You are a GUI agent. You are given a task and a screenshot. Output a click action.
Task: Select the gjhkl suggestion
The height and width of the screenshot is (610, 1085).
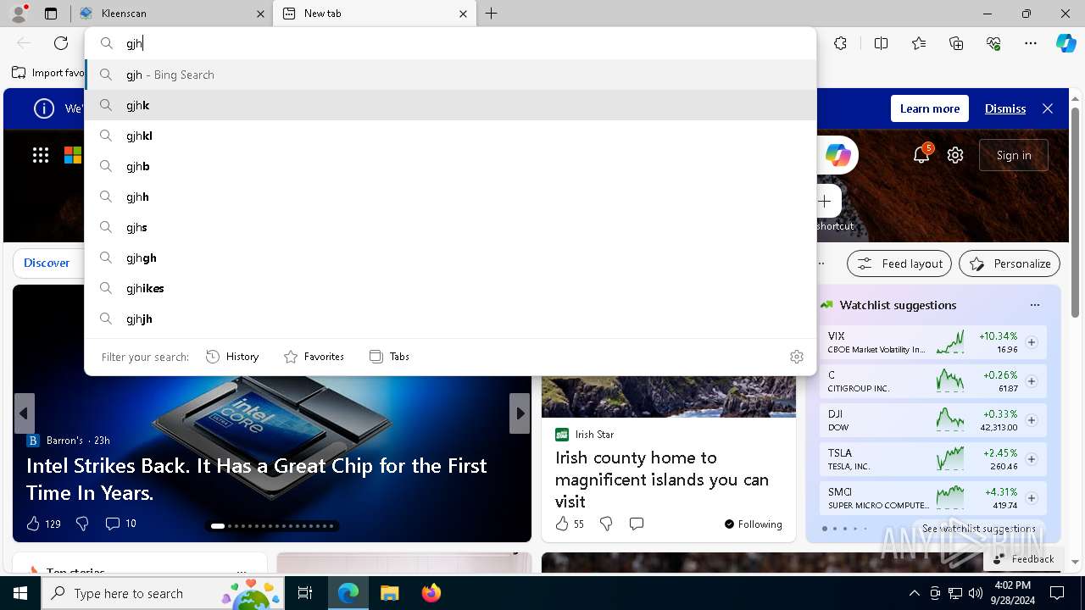[x=450, y=136]
